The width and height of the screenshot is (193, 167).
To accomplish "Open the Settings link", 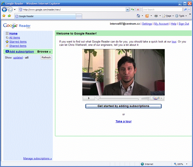I will [x=147, y=24].
